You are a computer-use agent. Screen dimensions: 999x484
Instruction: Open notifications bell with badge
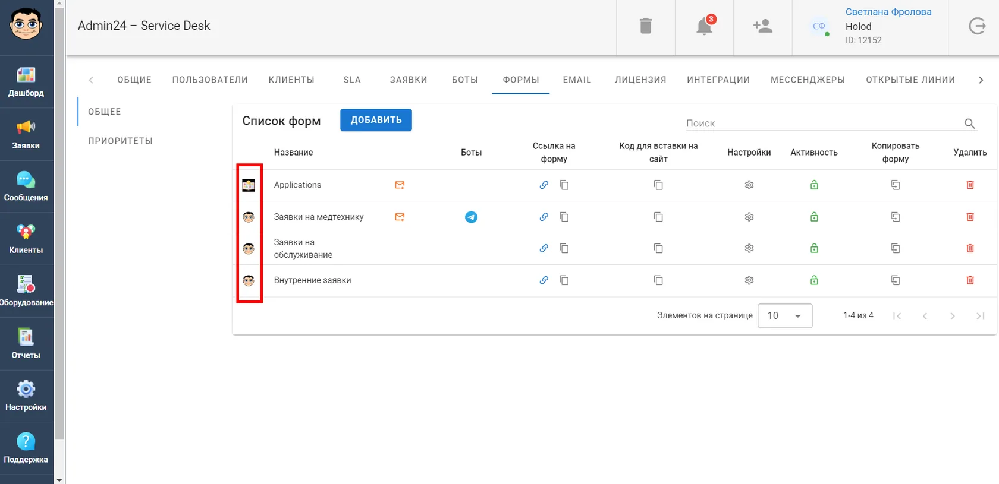(x=705, y=26)
